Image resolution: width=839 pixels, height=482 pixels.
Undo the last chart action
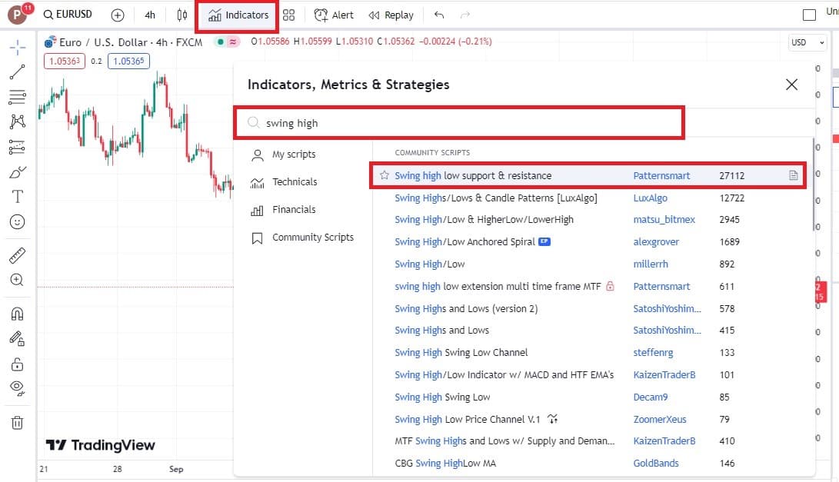pyautogui.click(x=439, y=15)
